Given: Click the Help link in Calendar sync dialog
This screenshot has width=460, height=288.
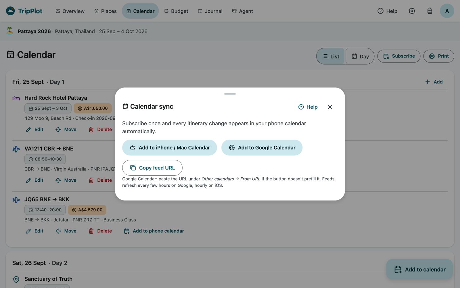Looking at the screenshot, I should coord(308,107).
